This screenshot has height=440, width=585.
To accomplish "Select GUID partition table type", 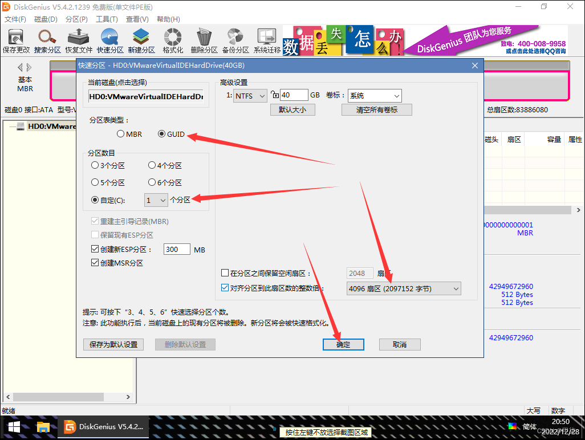I will (171, 134).
